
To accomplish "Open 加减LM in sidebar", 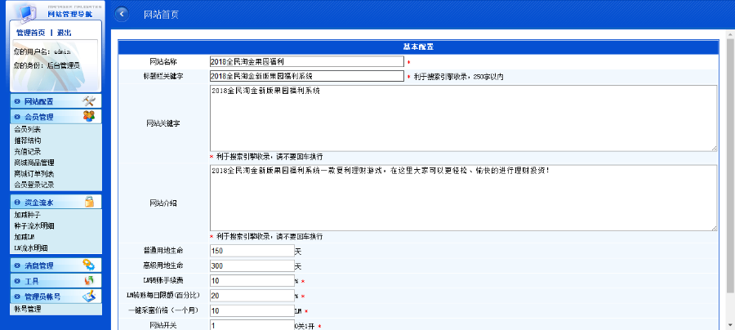I will 24,237.
